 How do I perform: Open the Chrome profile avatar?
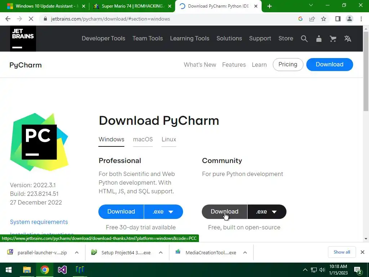(x=350, y=19)
